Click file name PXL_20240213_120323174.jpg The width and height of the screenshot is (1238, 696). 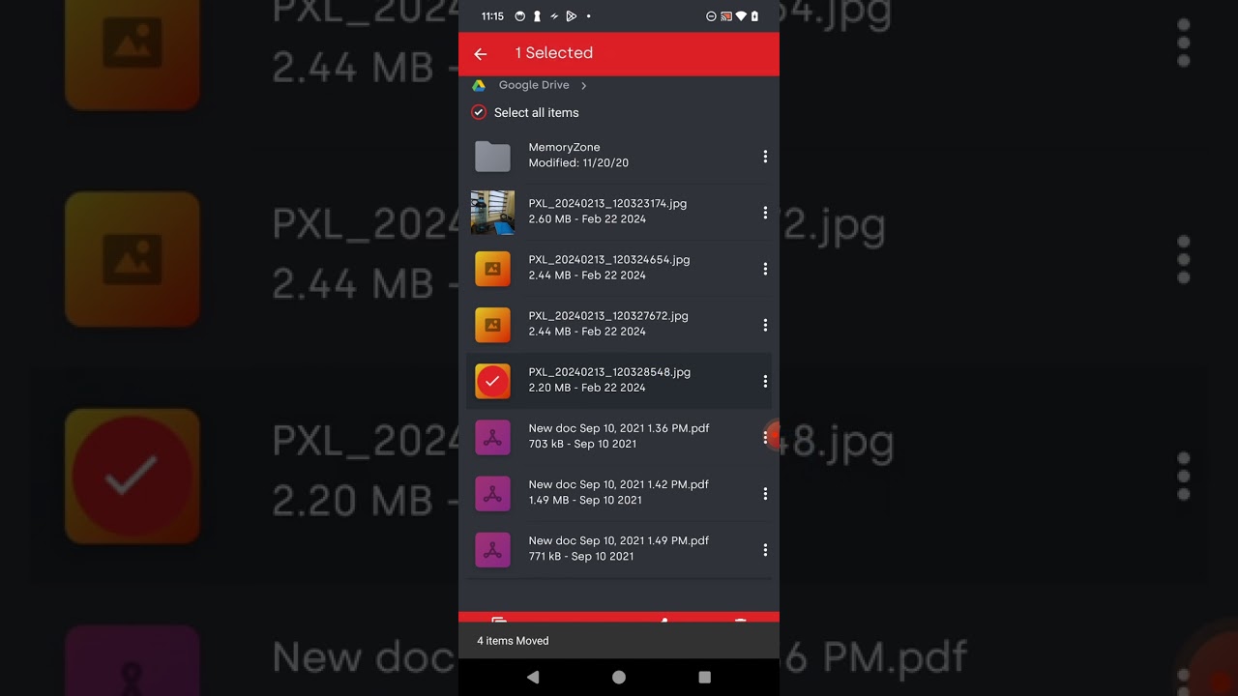tap(607, 203)
